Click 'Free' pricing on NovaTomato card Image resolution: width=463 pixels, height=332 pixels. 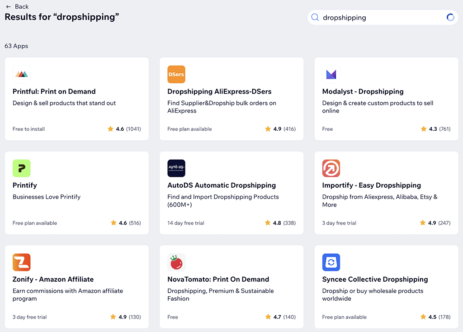(x=173, y=317)
